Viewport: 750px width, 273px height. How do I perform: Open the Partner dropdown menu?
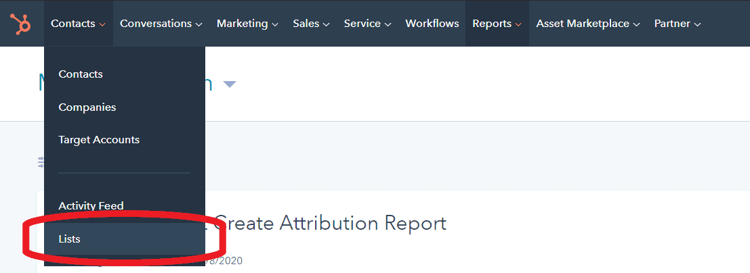(x=678, y=24)
